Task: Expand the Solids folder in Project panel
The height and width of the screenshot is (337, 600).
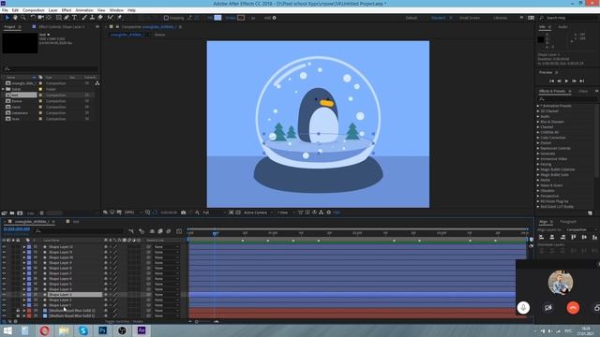Action: pos(4,89)
